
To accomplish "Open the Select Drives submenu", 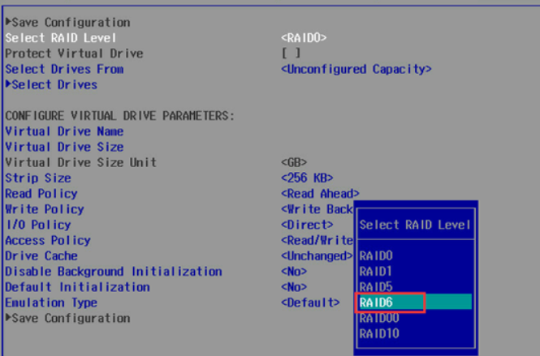I will [x=54, y=85].
